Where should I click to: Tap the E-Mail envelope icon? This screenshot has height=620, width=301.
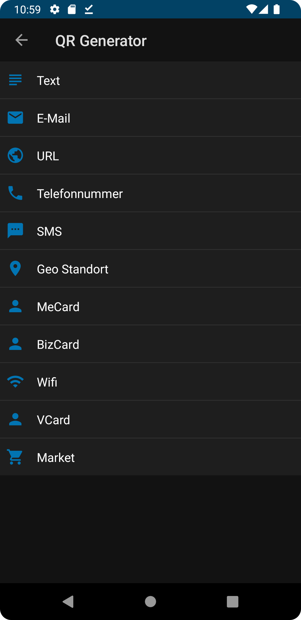[15, 118]
